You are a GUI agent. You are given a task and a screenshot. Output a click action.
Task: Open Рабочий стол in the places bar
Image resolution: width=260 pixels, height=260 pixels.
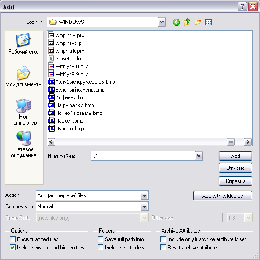(24, 44)
